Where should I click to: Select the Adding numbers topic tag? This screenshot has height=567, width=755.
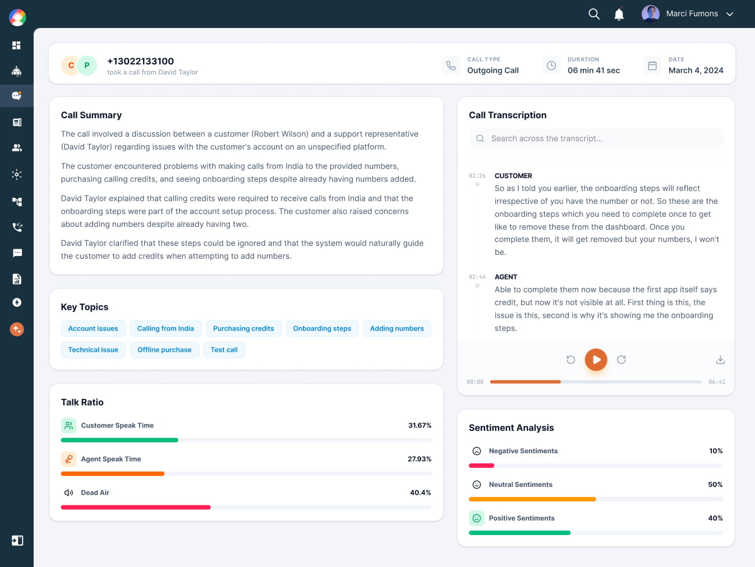[x=397, y=328]
